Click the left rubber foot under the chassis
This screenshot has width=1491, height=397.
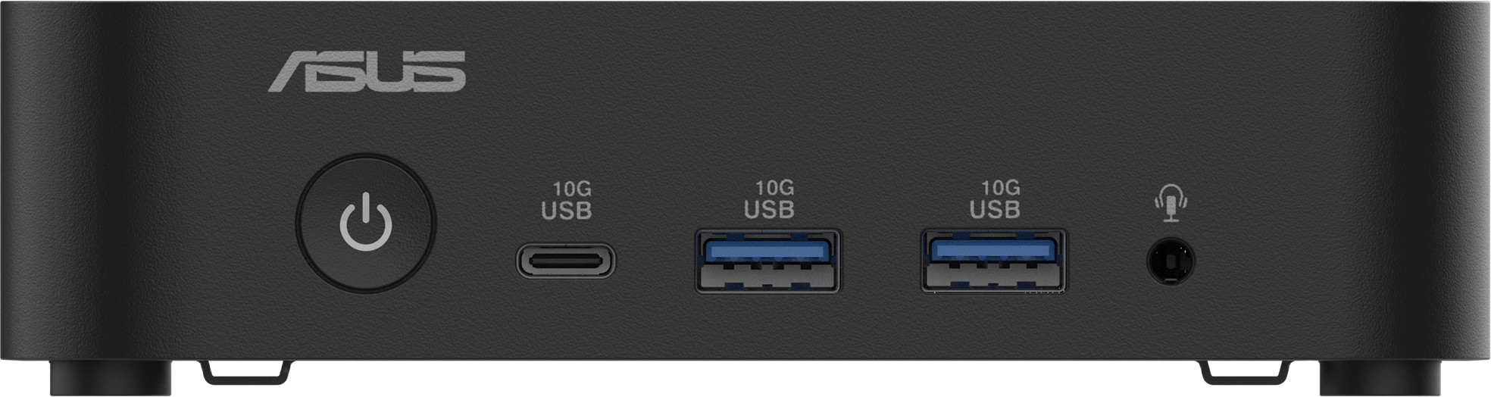tap(111, 377)
